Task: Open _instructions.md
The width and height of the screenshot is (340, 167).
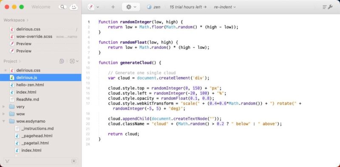Action: point(37,128)
